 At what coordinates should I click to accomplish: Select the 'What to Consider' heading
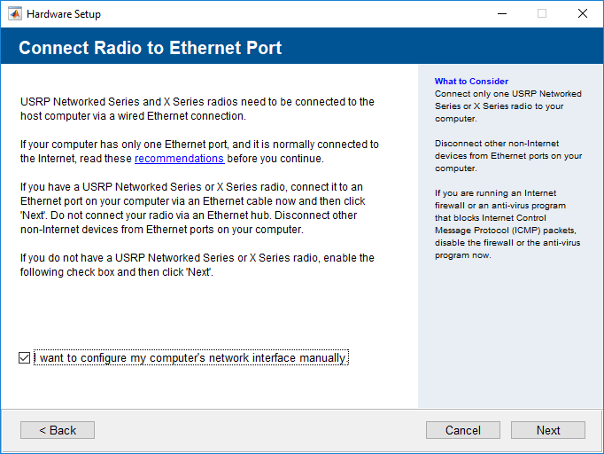(x=471, y=82)
